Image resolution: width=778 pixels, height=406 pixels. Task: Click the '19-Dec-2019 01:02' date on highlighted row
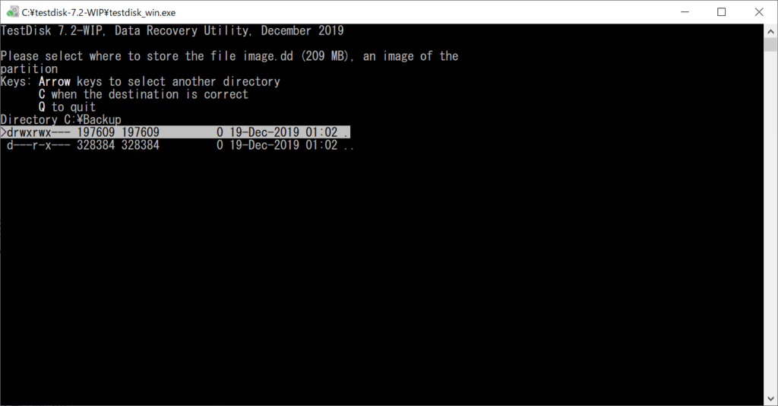pos(283,132)
